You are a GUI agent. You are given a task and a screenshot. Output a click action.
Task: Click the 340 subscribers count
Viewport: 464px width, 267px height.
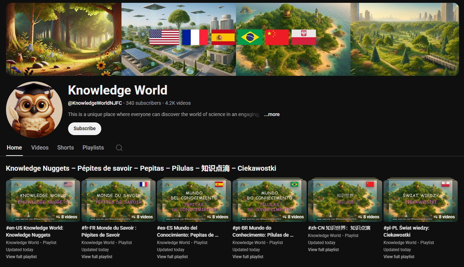143,103
